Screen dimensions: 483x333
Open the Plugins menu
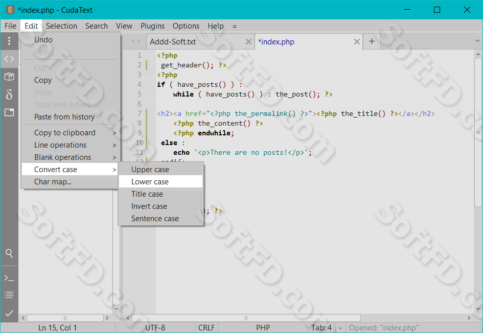click(x=152, y=26)
